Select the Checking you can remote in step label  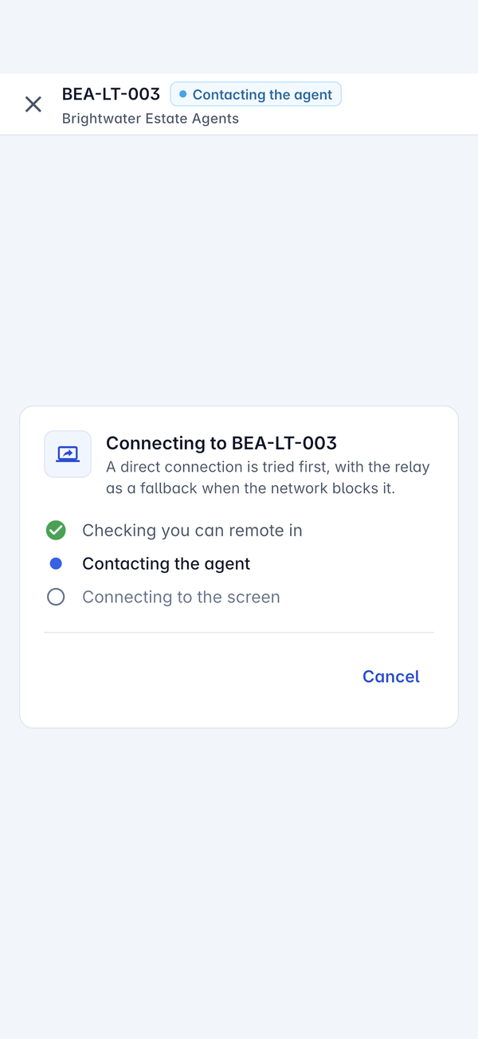click(192, 530)
